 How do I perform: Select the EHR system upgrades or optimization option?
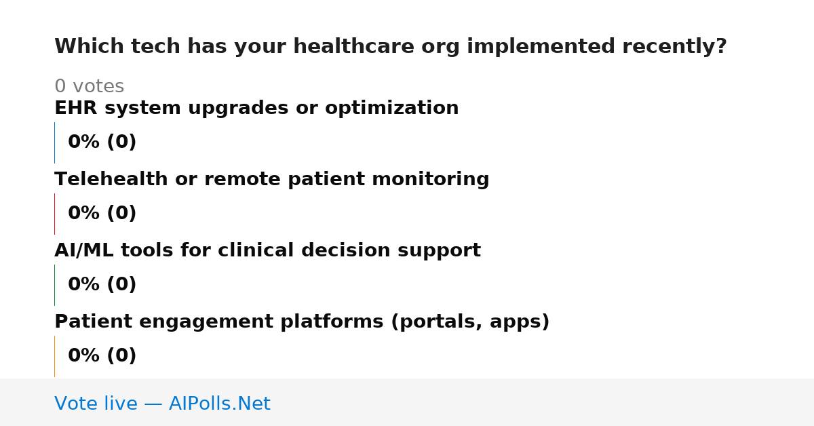click(256, 109)
